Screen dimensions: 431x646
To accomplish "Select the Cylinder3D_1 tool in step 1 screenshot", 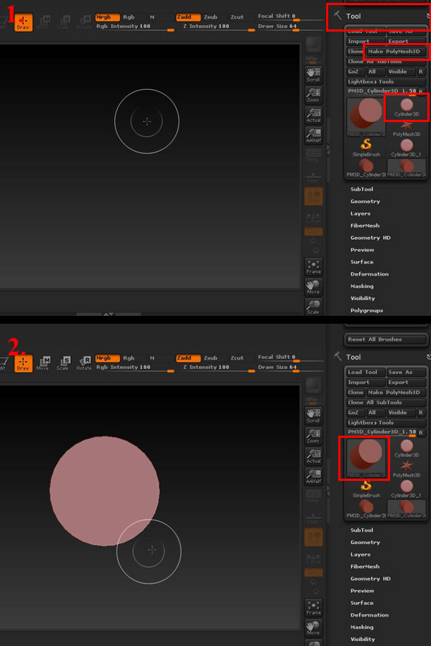I will point(407,148).
